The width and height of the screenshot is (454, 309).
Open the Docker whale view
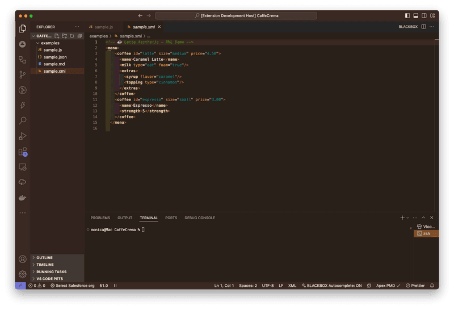tap(22, 198)
